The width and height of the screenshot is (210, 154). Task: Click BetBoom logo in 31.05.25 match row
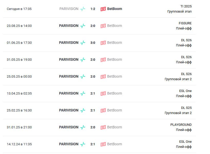(x=103, y=60)
